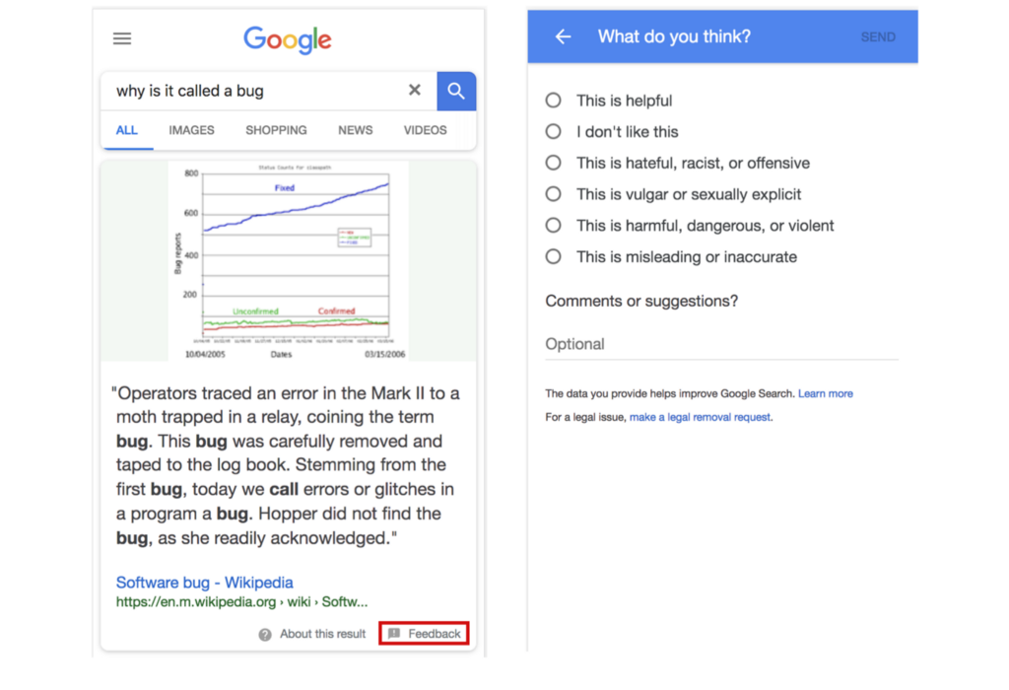Select 'I don't like this' radio option
Image resolution: width=1009 pixels, height=690 pixels.
(x=554, y=132)
